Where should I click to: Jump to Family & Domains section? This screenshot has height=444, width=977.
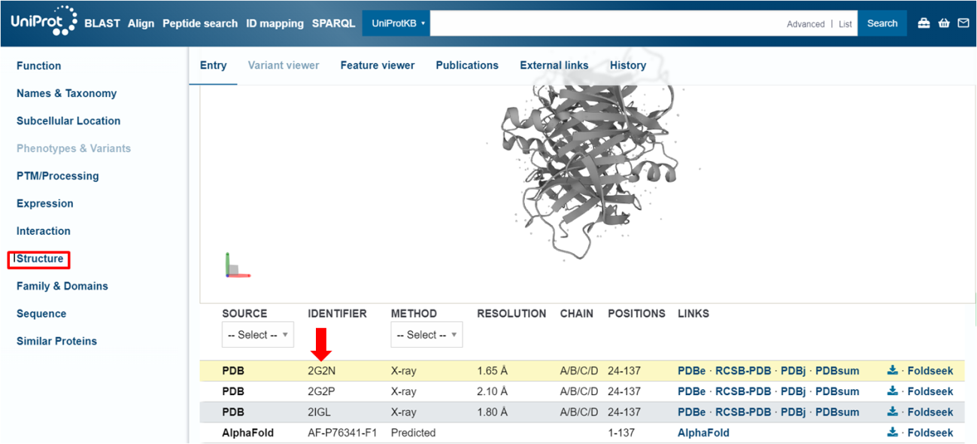[x=62, y=286]
